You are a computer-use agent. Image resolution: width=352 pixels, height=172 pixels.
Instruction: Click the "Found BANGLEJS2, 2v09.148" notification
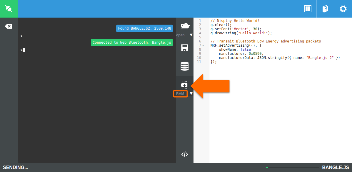145,28
